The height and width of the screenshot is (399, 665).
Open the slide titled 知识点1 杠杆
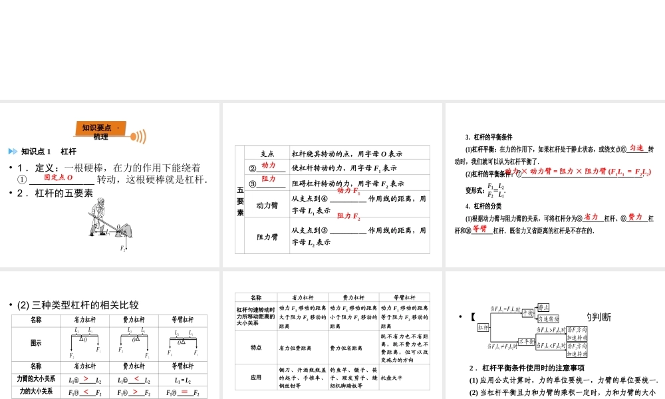110,185
